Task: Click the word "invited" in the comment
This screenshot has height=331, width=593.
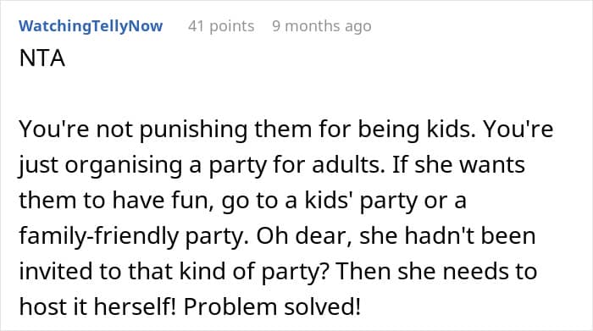Action: coord(56,272)
